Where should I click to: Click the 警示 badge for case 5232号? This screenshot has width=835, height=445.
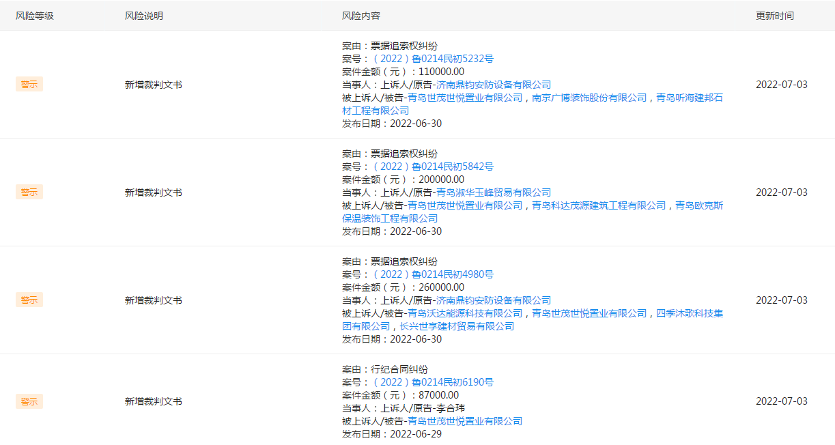click(29, 85)
